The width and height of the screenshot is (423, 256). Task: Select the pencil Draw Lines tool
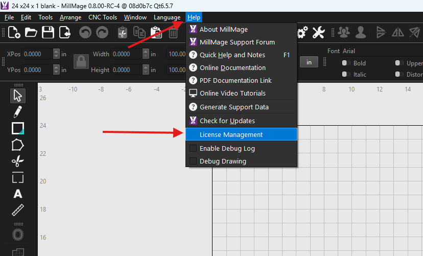click(18, 112)
